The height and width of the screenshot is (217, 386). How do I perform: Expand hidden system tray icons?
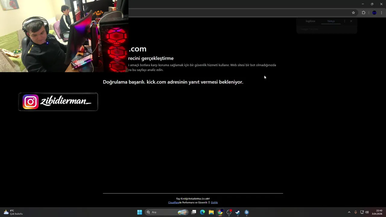click(x=349, y=212)
